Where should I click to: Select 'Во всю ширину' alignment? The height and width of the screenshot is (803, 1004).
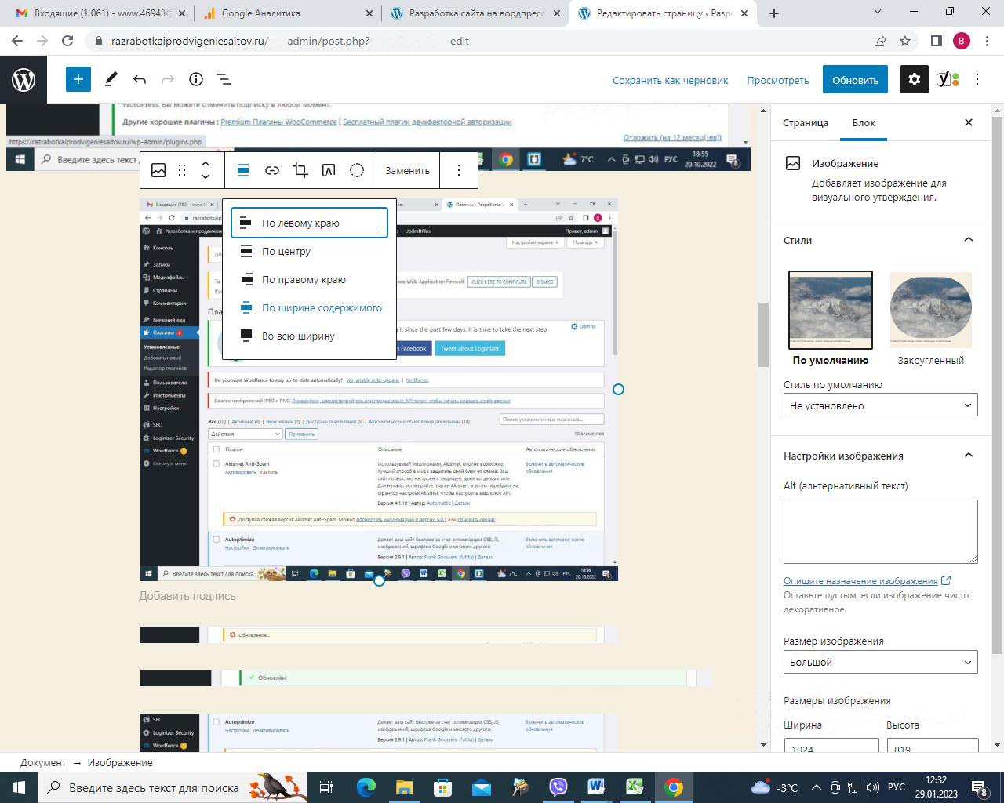[x=298, y=336]
